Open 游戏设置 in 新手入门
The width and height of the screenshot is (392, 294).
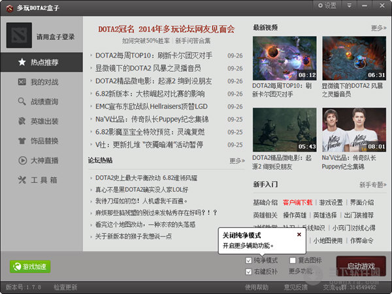[x=331, y=203]
